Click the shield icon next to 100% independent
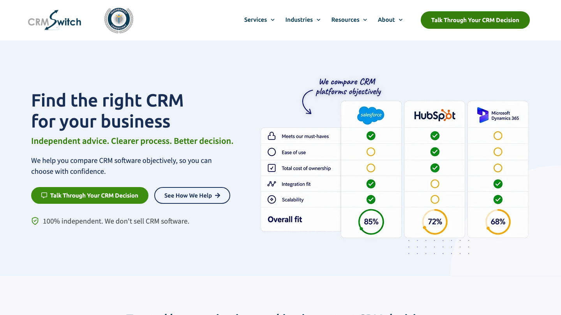 point(35,221)
